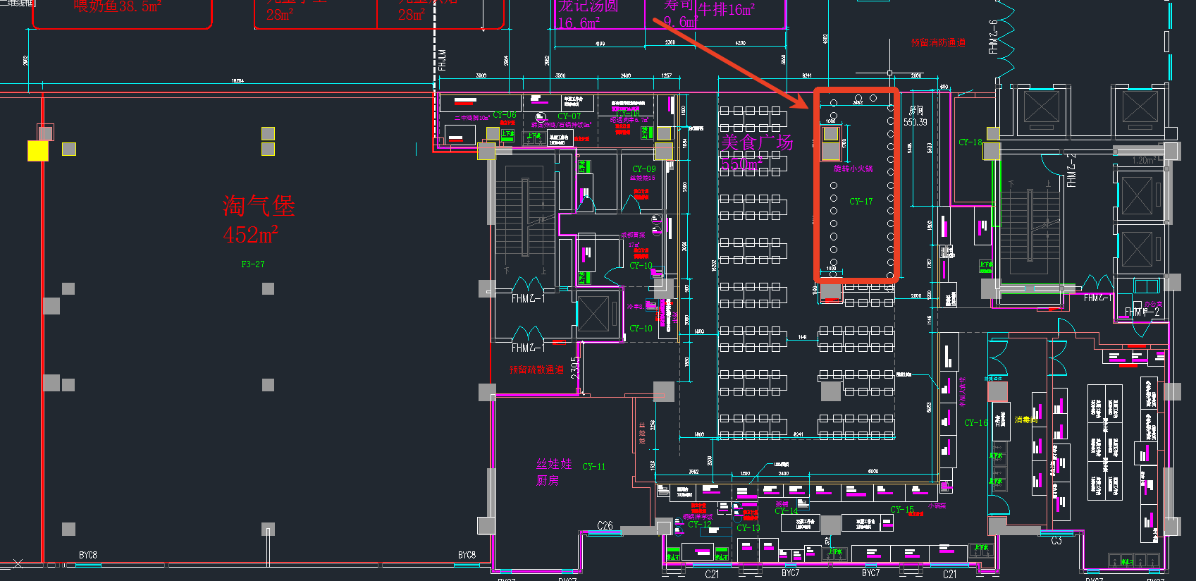Select the 旋转小火锅 magenta text label
This screenshot has height=581, width=1196.
[x=853, y=169]
